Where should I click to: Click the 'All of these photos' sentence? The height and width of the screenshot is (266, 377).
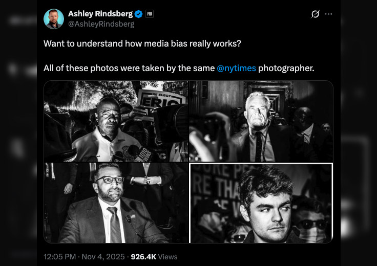(x=128, y=68)
